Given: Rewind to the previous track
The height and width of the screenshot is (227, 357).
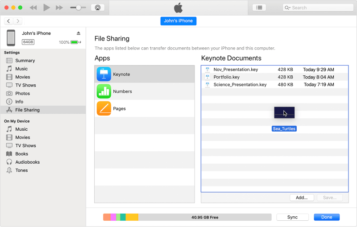Looking at the screenshot, I should coord(33,8).
